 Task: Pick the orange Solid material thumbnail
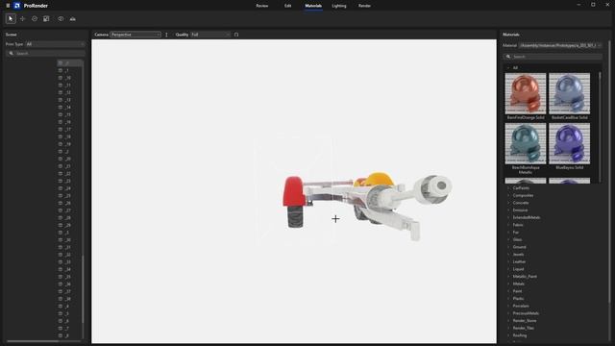526,93
